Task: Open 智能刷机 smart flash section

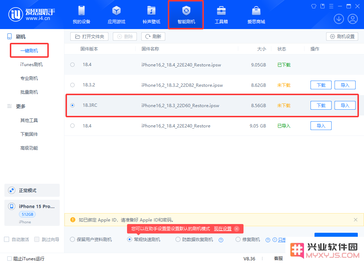Action: [x=186, y=15]
